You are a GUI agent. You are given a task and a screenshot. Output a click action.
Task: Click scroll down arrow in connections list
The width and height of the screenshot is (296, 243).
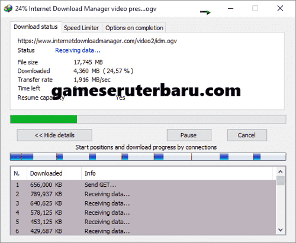[281, 230]
